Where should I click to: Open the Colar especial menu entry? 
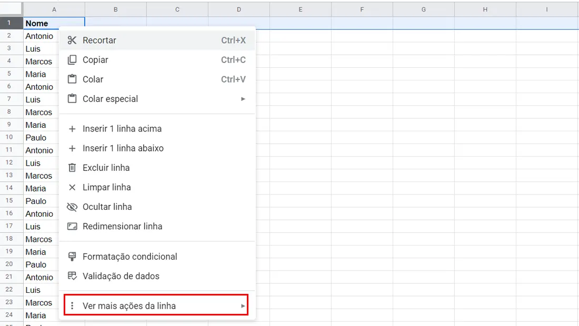pyautogui.click(x=157, y=99)
